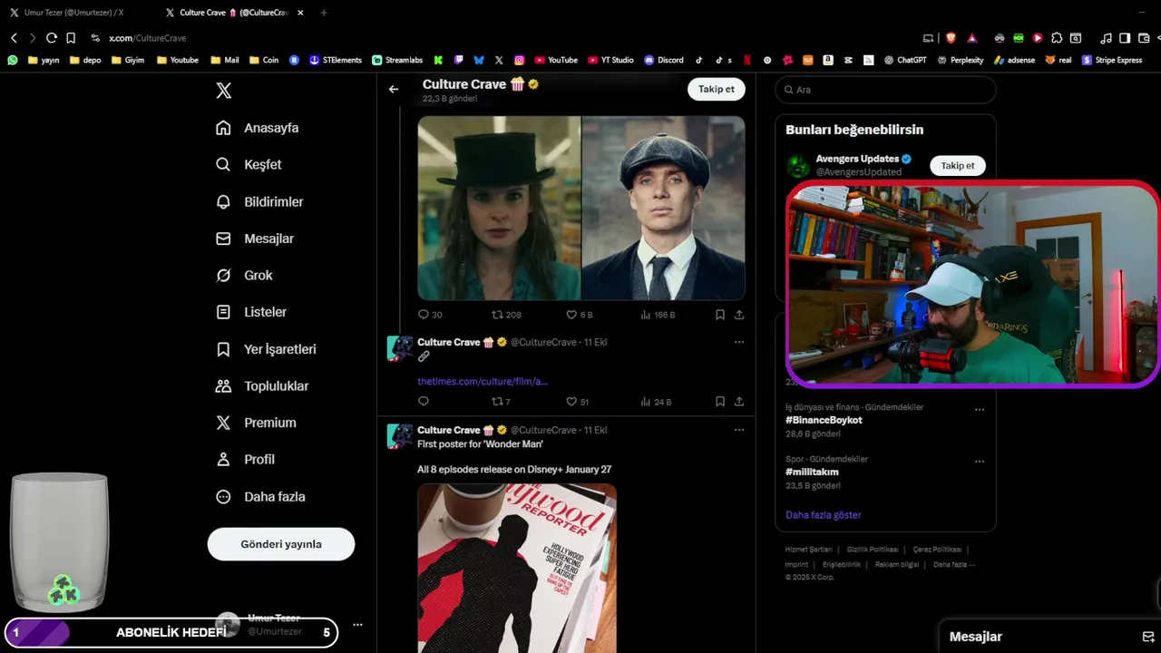Click the browser back arrow
Viewport: 1161px width, 653px height.
point(14,38)
